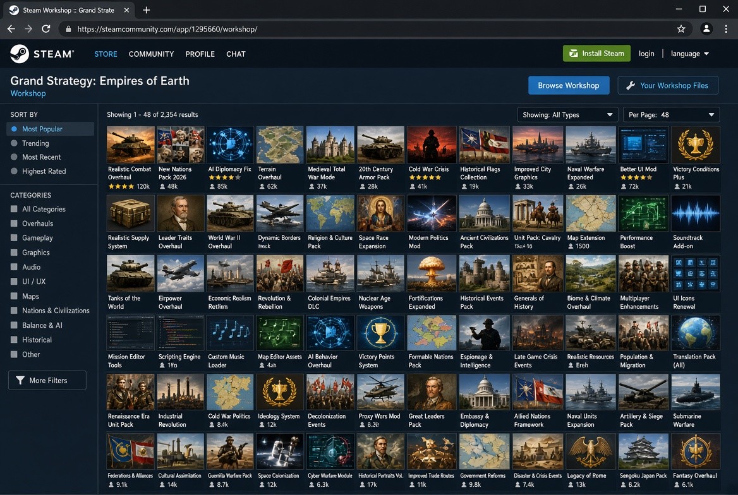The height and width of the screenshot is (495, 738).
Task: Check the Audio category checkbox
Action: [x=14, y=267]
